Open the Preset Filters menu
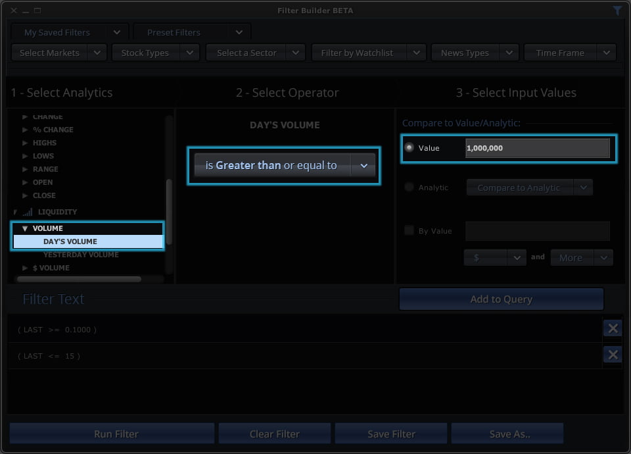Screen dimensions: 631x454 click(x=192, y=32)
